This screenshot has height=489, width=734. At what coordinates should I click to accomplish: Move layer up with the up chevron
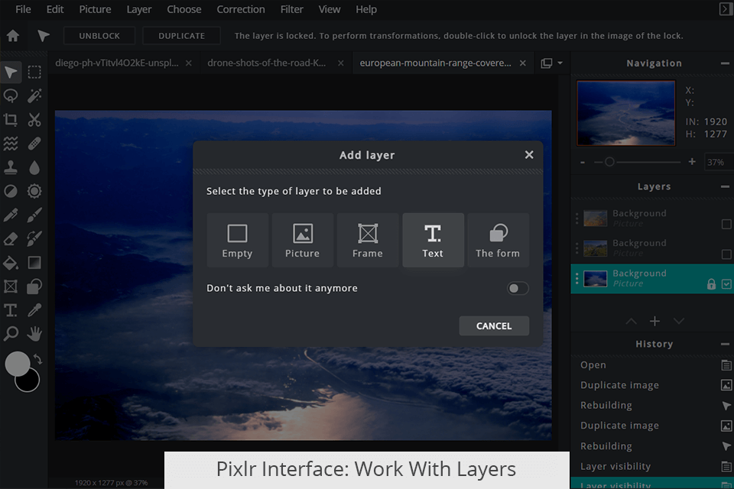point(631,321)
